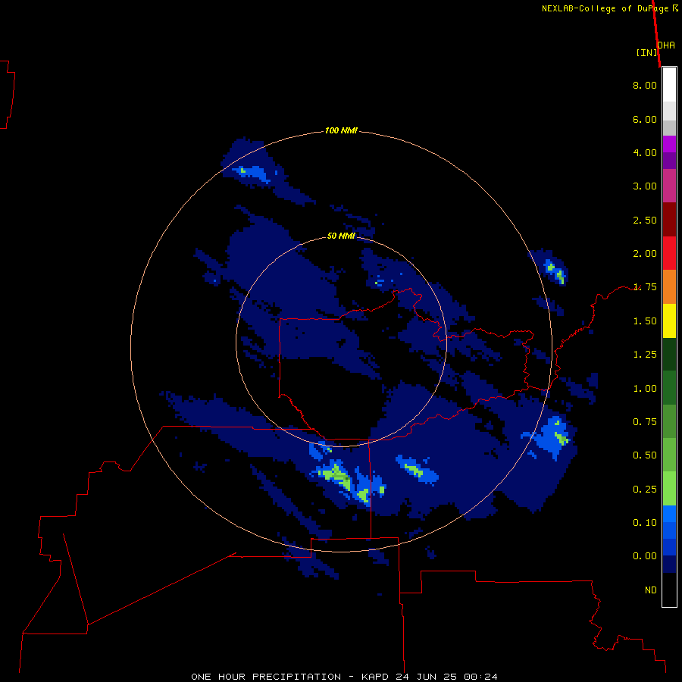This screenshot has width=682, height=682.
Task: Select the yellow 1.50 color swatch
Action: click(x=669, y=321)
